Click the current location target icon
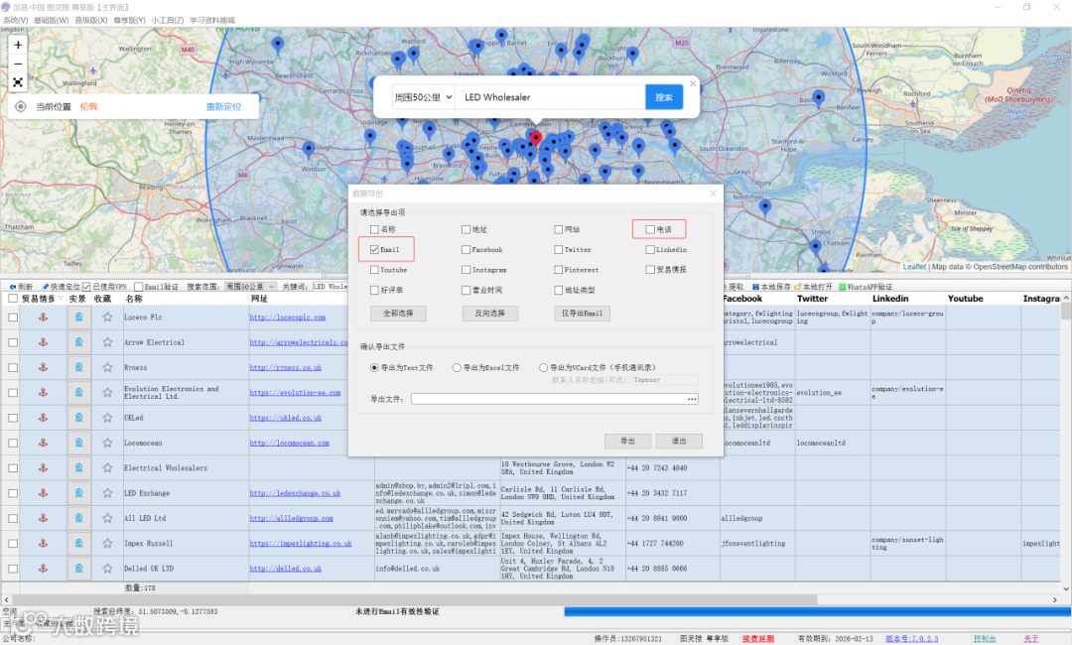 click(x=21, y=106)
